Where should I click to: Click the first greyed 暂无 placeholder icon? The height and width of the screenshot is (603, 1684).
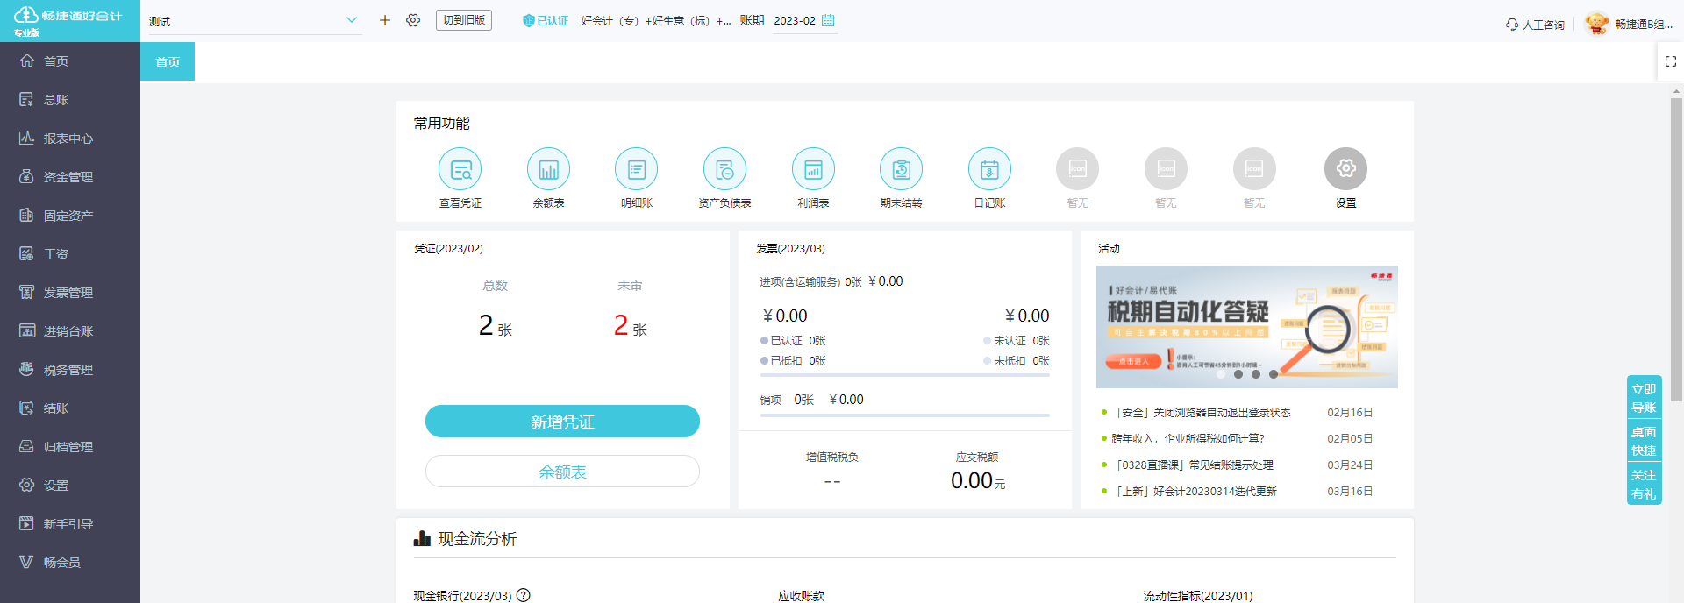(1078, 169)
